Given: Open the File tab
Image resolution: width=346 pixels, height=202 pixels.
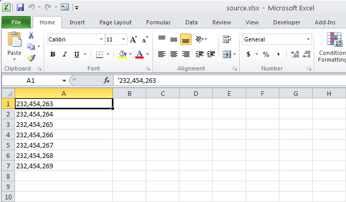Looking at the screenshot, I should [16, 22].
